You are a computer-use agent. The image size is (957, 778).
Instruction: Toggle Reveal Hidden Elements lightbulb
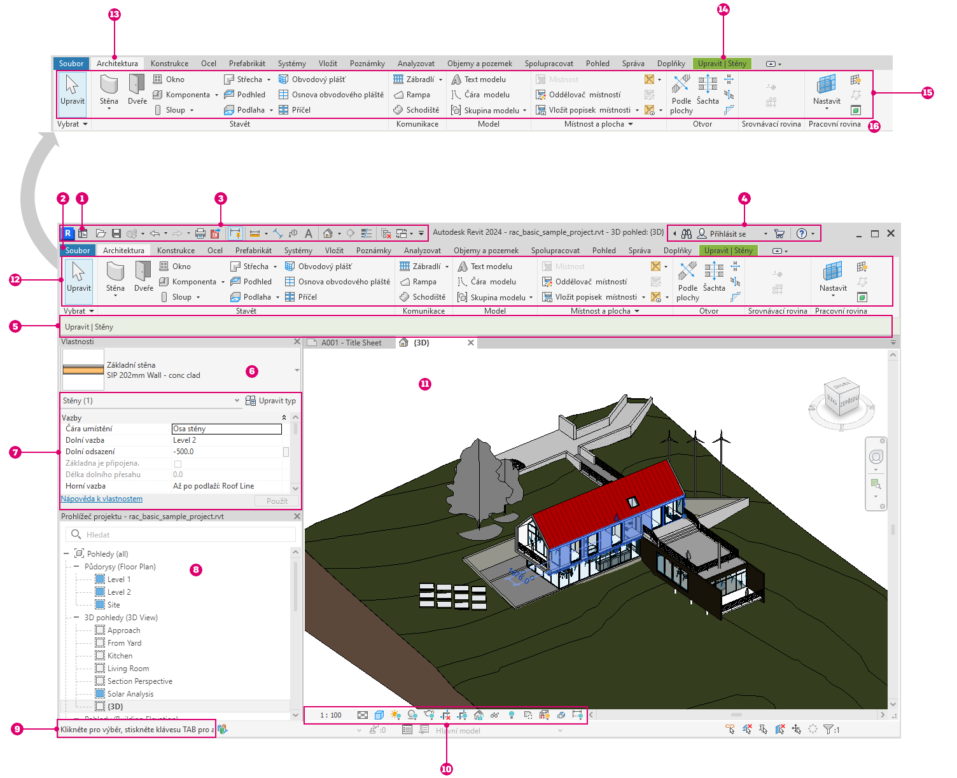click(x=511, y=715)
